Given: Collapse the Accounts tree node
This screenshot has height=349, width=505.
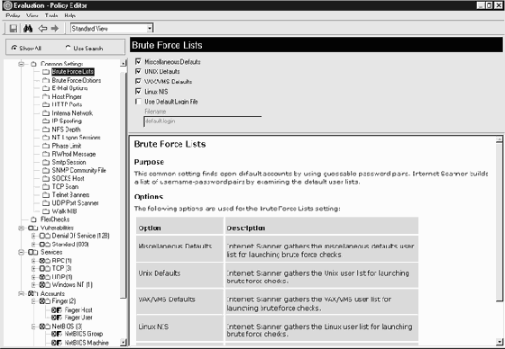Looking at the screenshot, I should tap(22, 293).
